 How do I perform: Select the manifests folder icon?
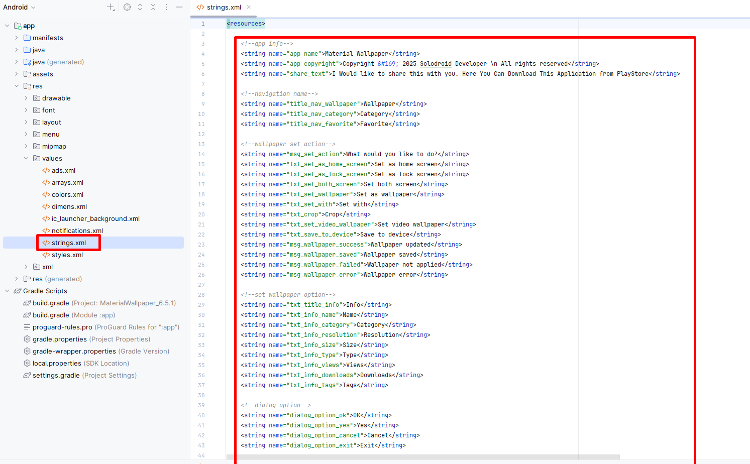27,38
